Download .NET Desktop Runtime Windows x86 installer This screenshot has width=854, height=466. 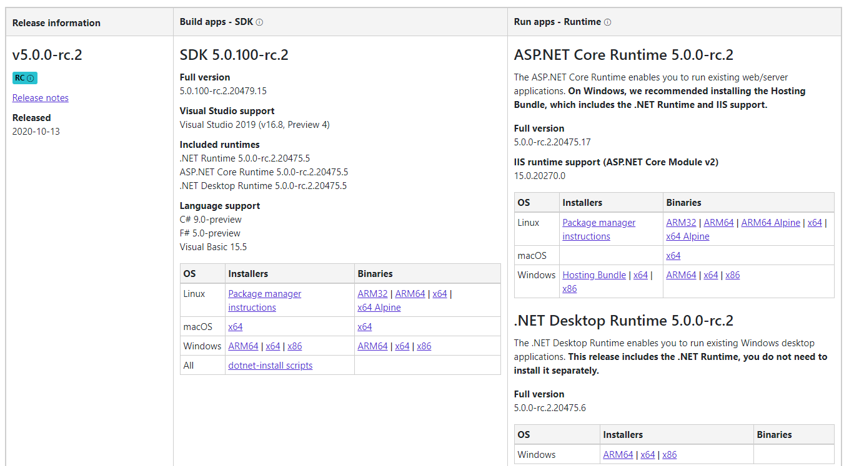[670, 454]
